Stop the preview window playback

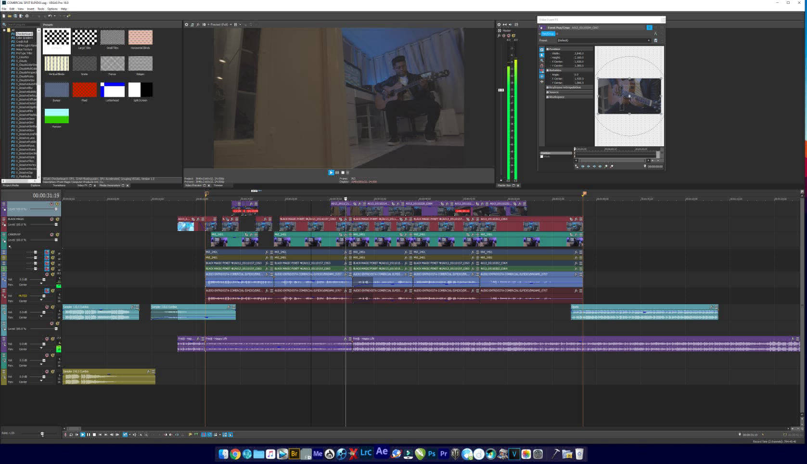pyautogui.click(x=343, y=172)
